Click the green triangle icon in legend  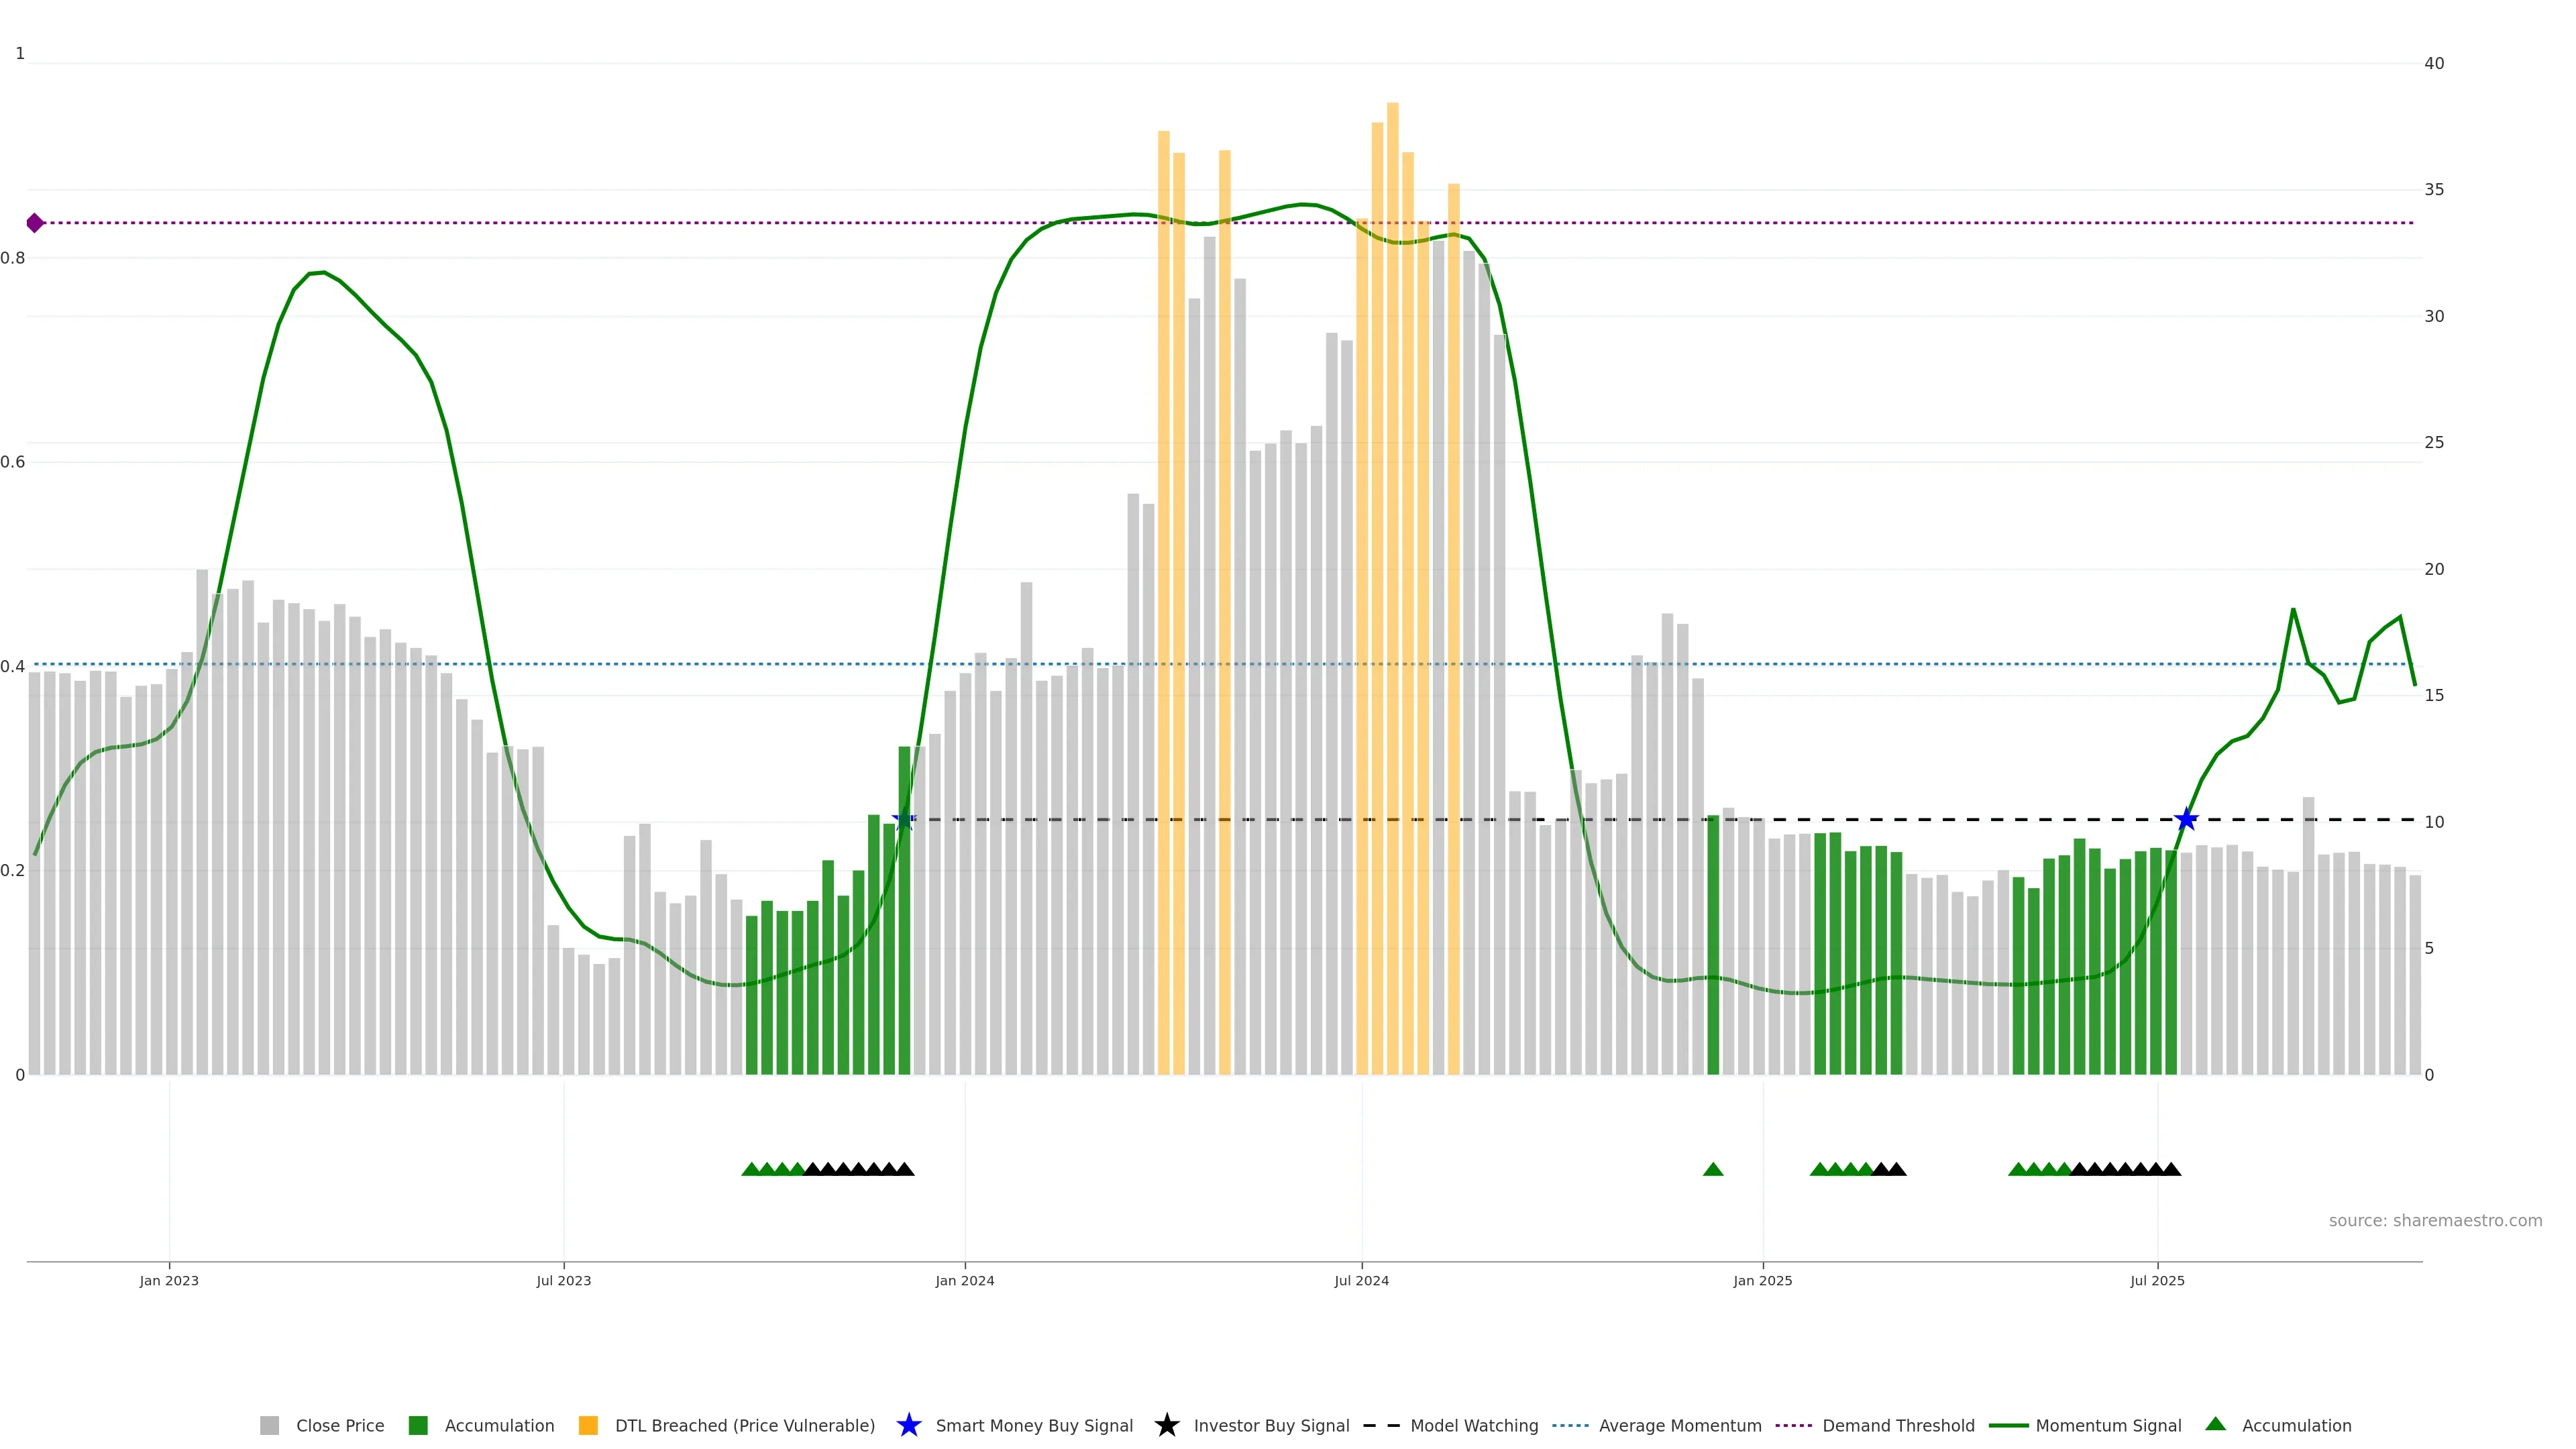tap(2215, 1424)
